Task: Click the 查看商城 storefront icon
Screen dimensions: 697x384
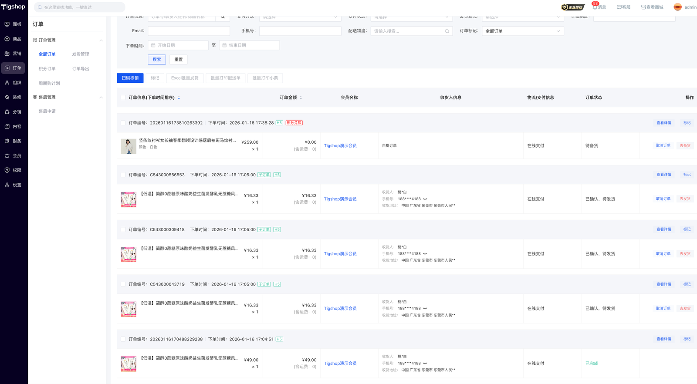Action: 643,7
